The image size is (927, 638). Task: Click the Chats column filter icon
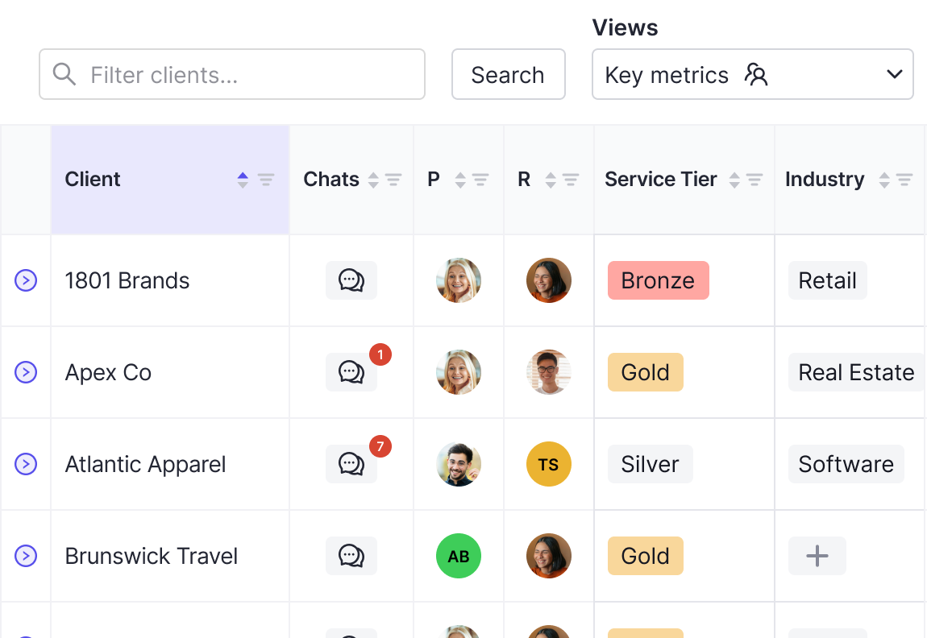click(x=393, y=180)
